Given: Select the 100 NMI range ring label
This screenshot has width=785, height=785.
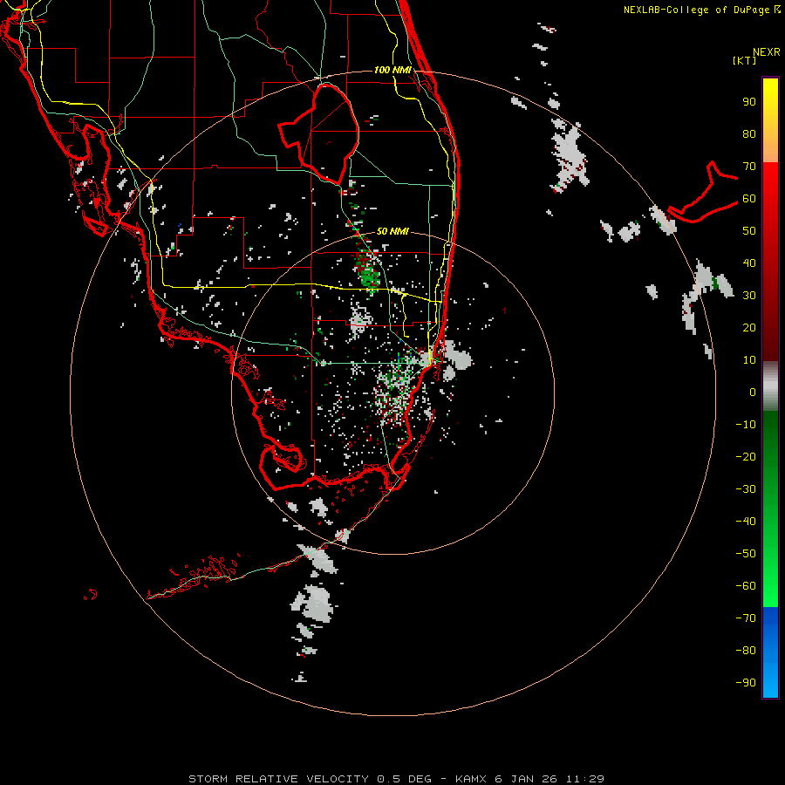Looking at the screenshot, I should point(392,70).
